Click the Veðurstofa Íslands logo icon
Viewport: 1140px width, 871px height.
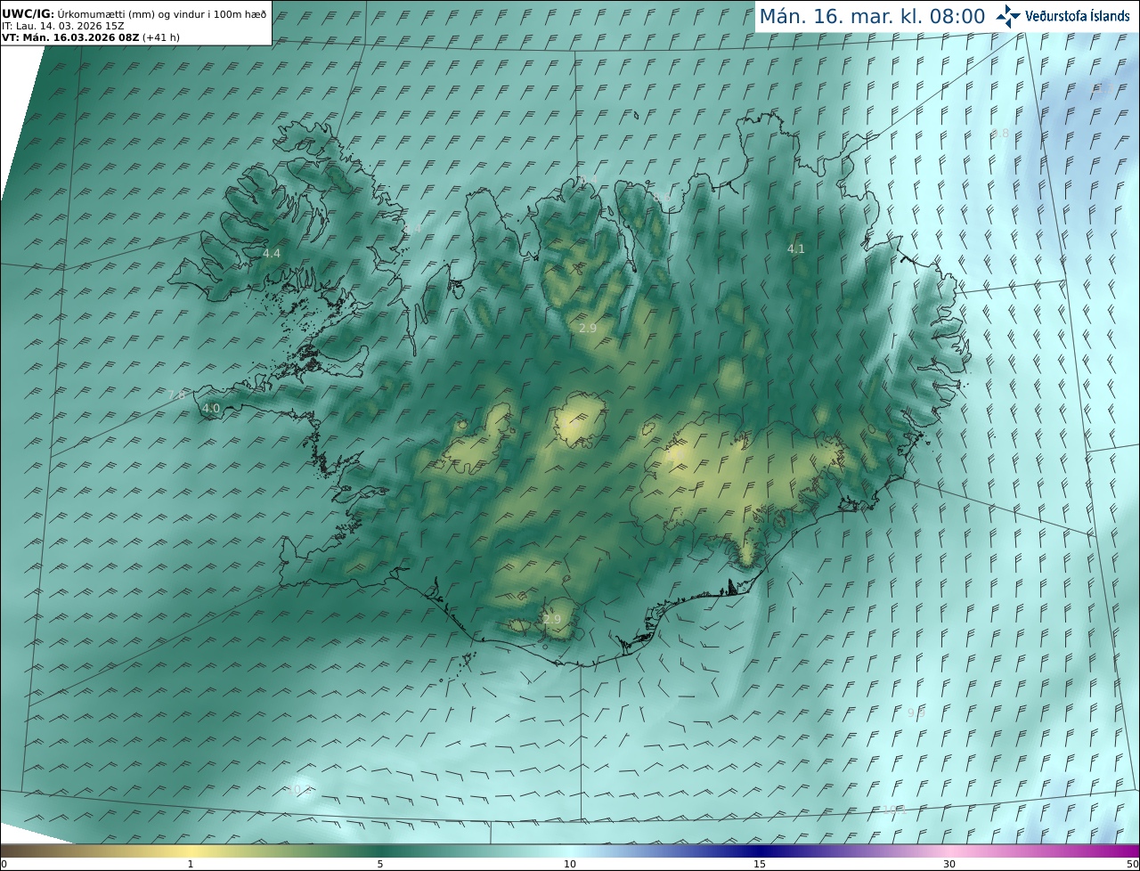pos(1008,16)
